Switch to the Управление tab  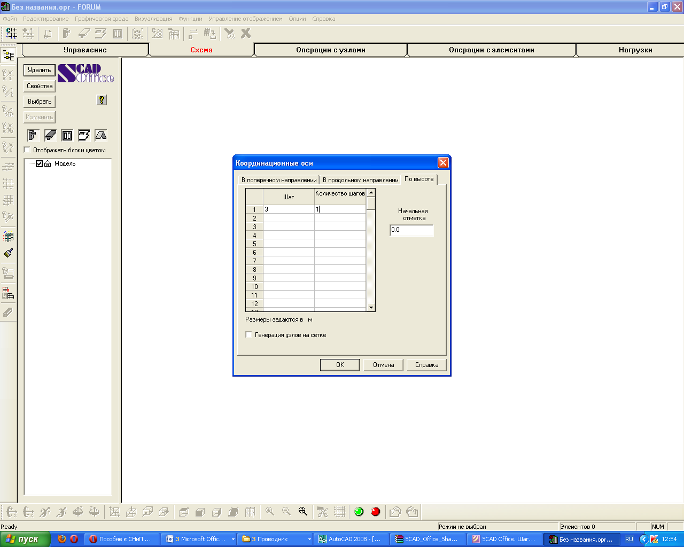click(85, 50)
